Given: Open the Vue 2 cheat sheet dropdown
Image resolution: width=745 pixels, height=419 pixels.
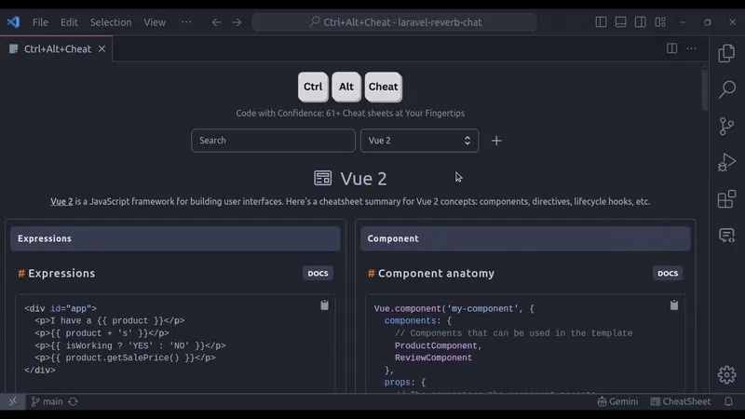Looking at the screenshot, I should click(419, 141).
